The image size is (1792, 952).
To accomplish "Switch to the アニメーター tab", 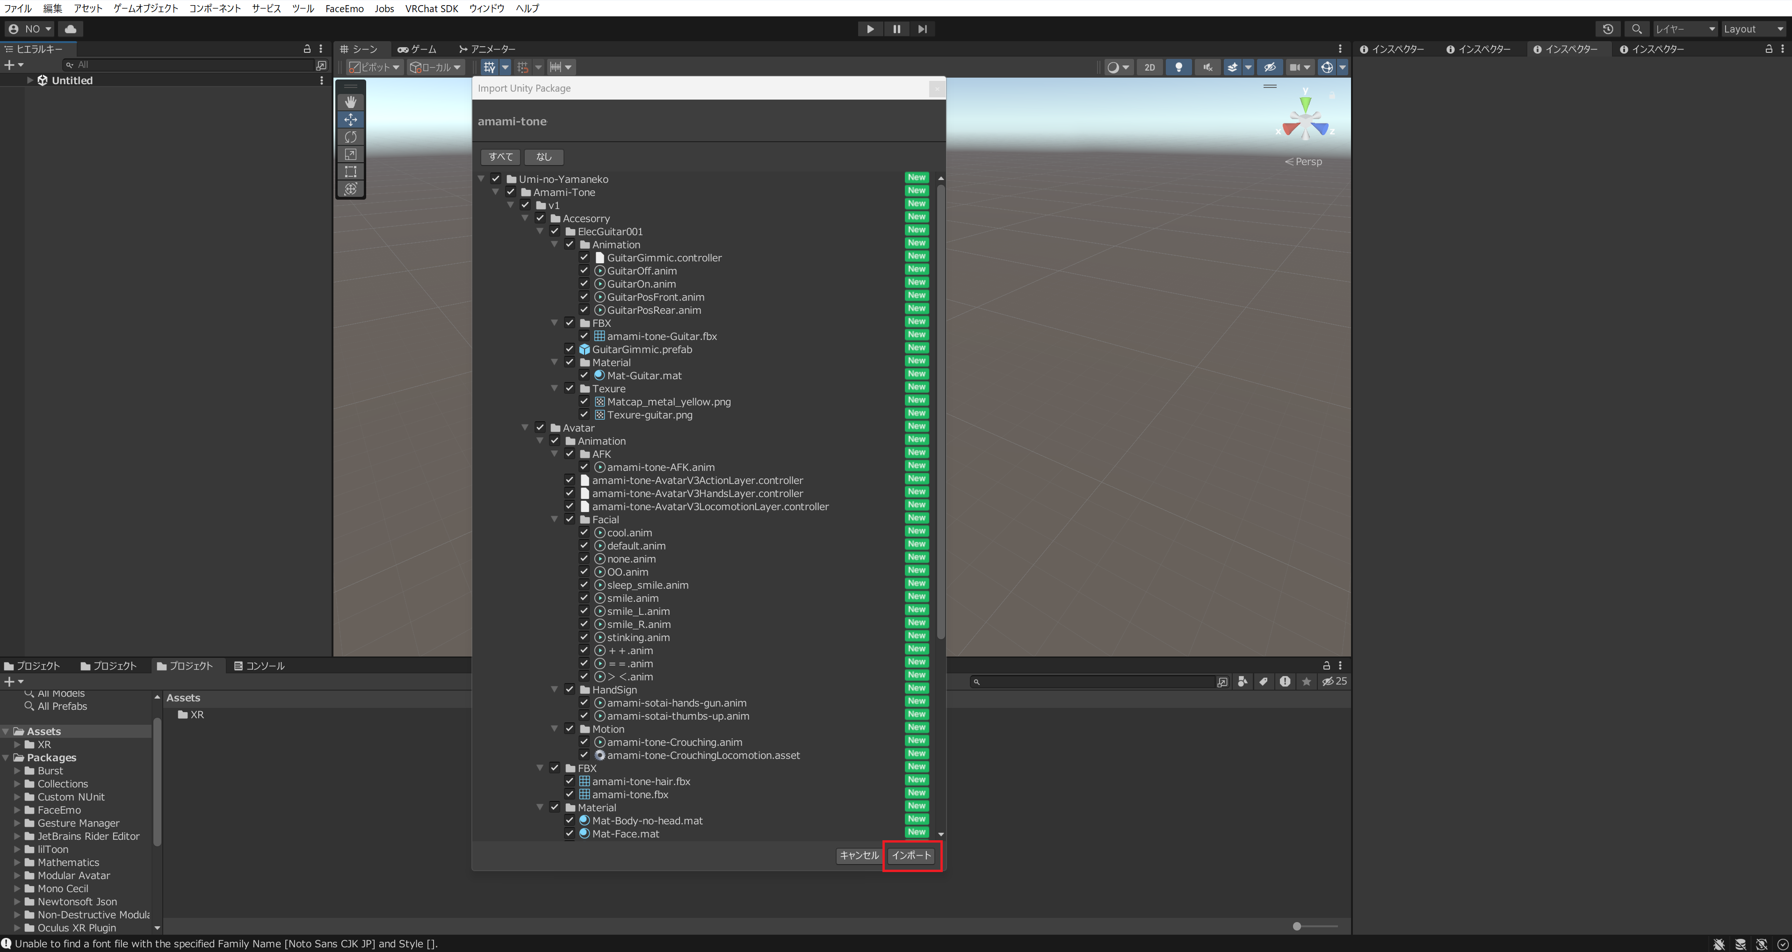I will (488, 50).
